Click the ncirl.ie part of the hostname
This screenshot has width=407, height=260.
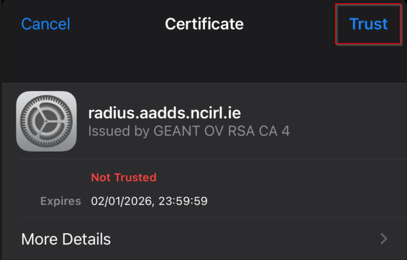(216, 113)
